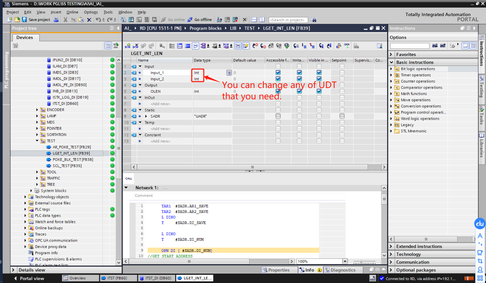486x283 pixels.
Task: Open the Options menu
Action: [x=91, y=12]
